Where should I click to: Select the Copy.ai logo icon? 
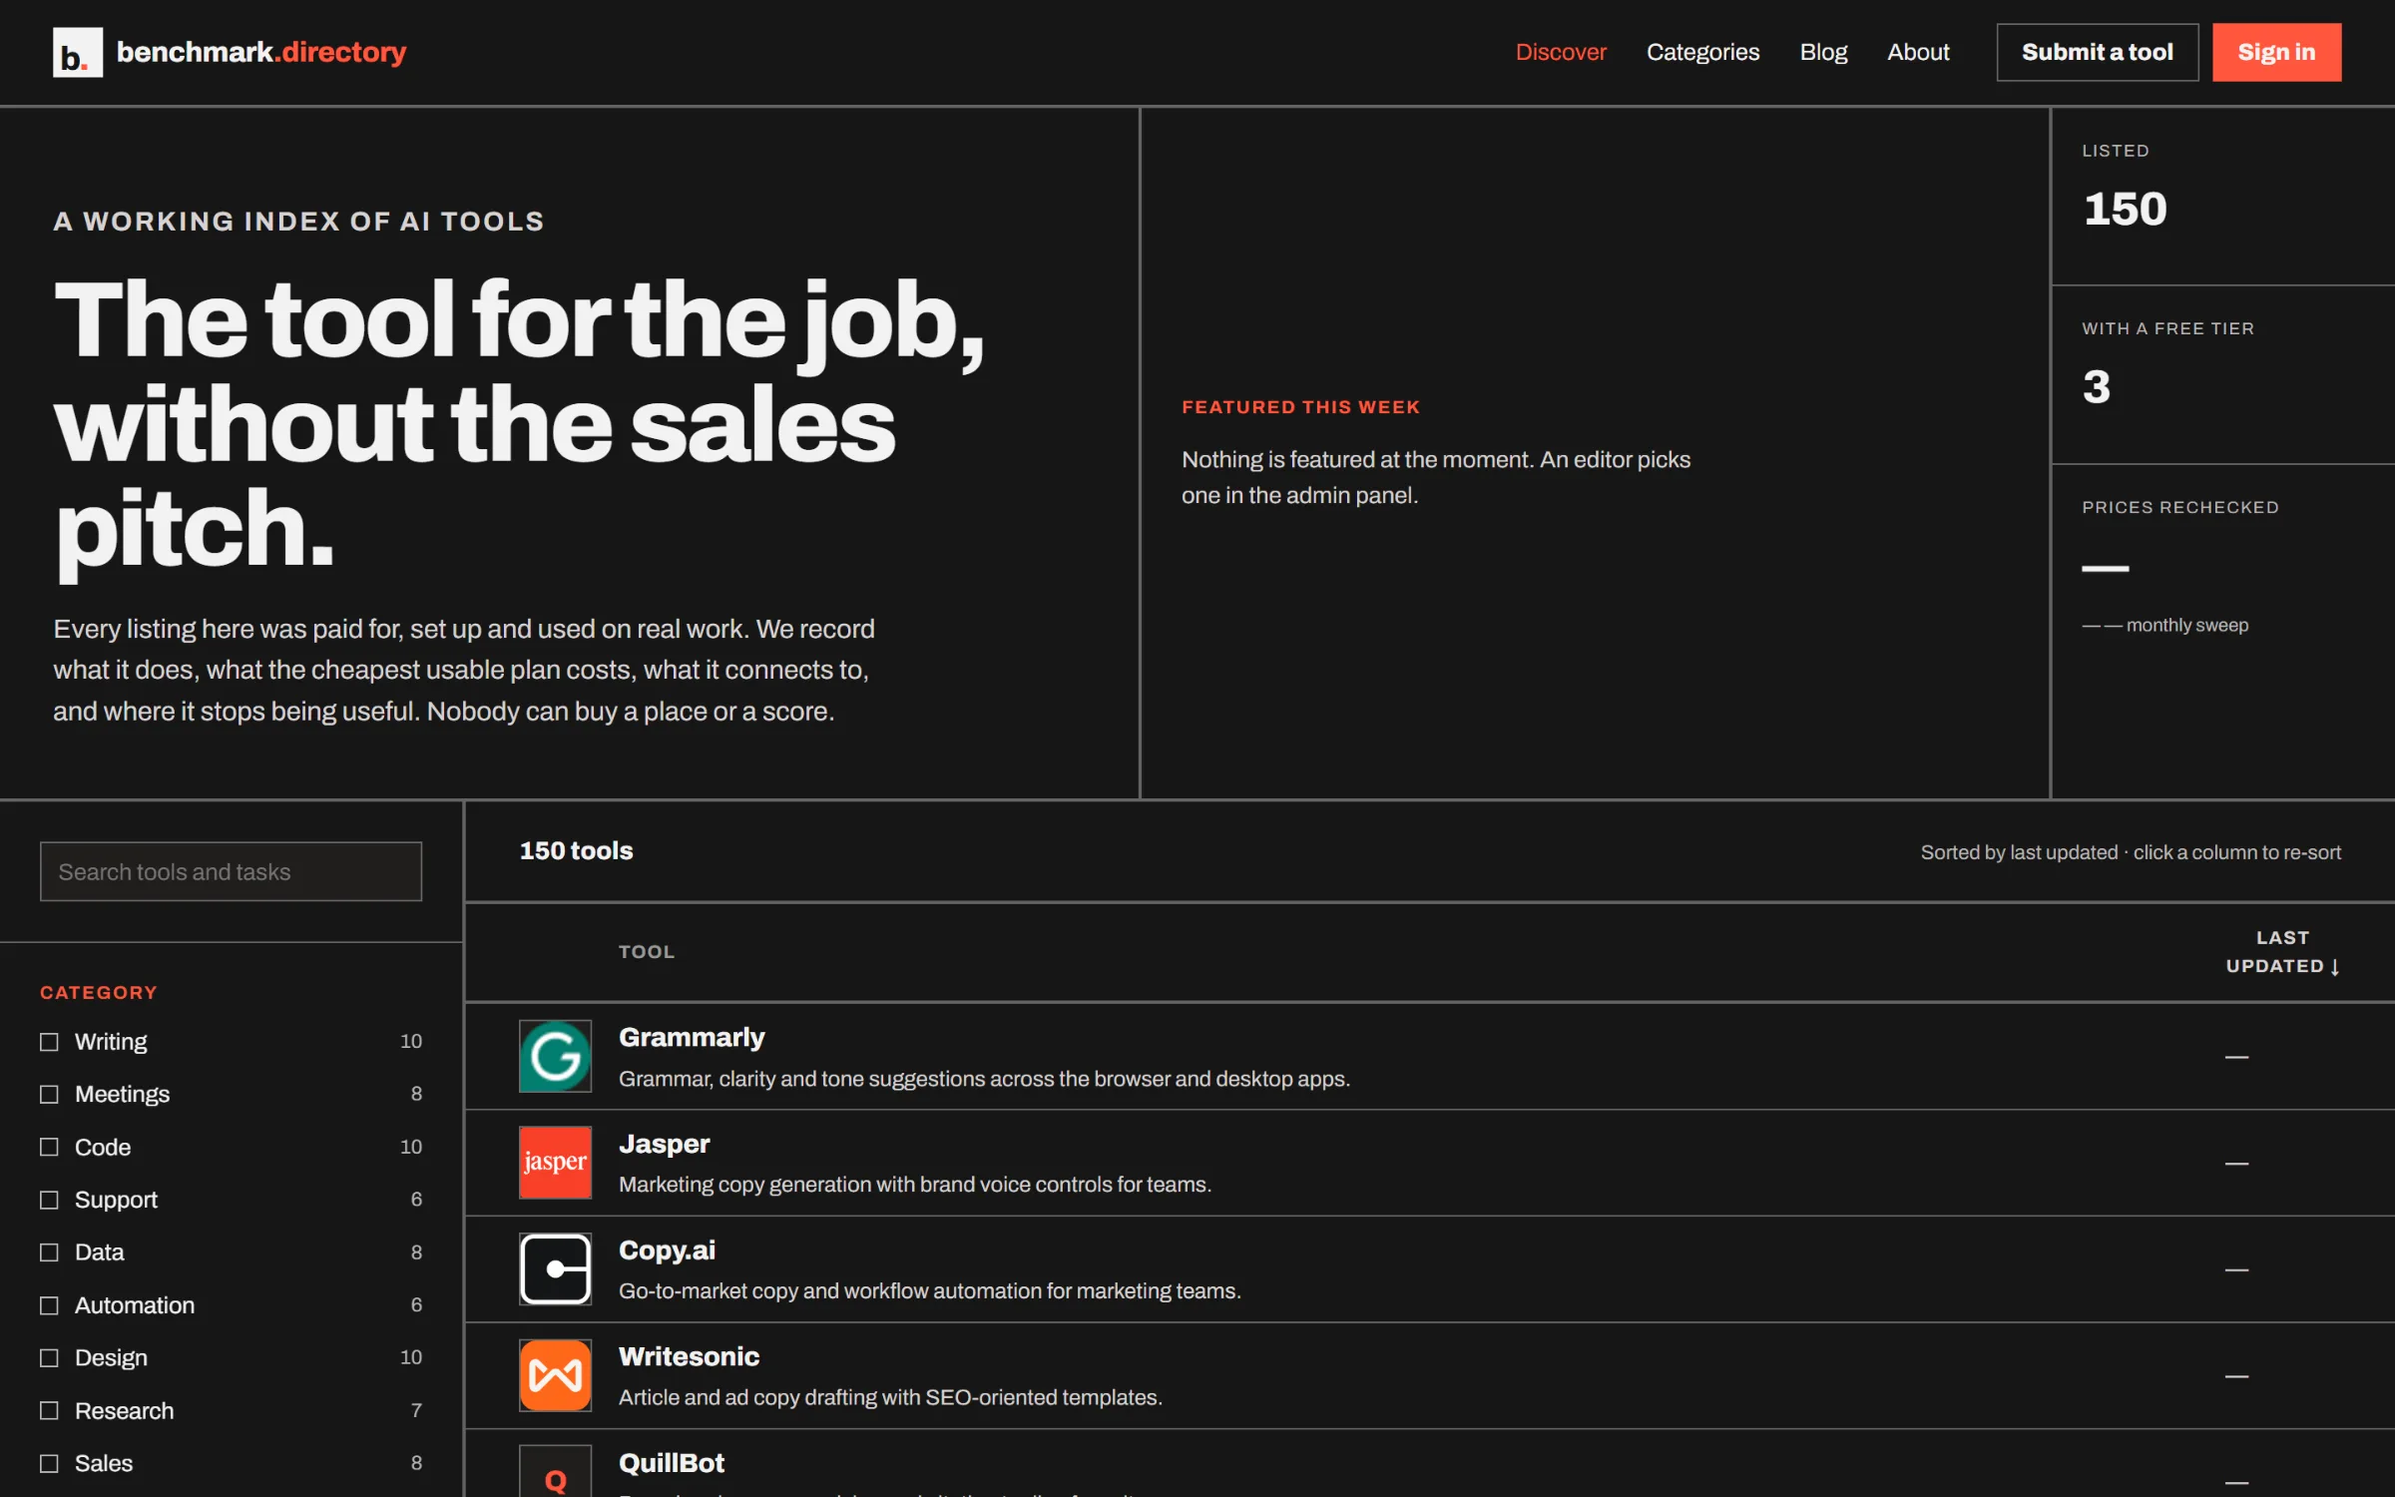[x=555, y=1268]
